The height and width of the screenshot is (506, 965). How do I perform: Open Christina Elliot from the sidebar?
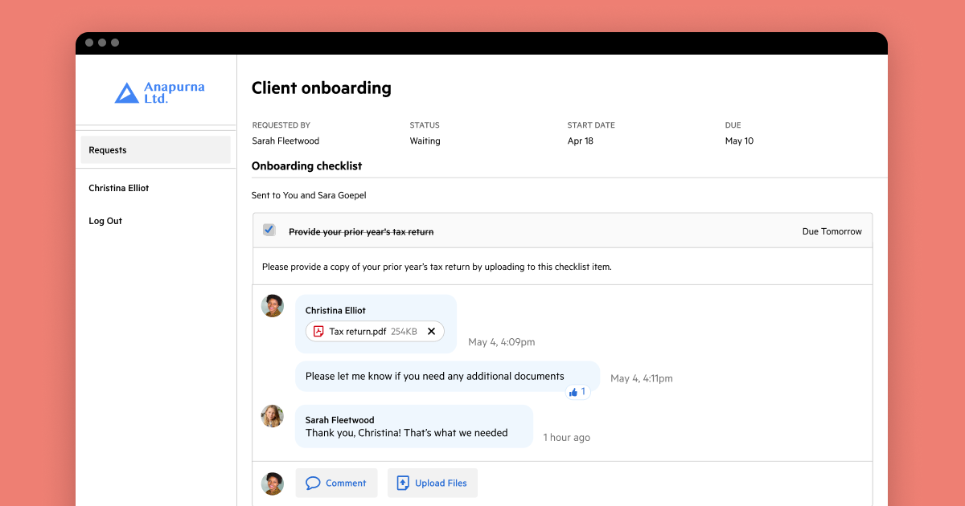pos(118,188)
